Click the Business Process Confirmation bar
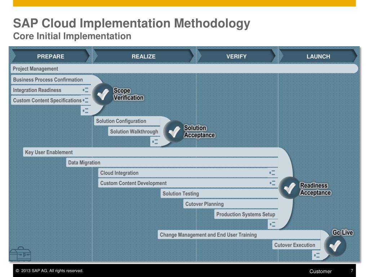This screenshot has height=277, width=369. 51,80
